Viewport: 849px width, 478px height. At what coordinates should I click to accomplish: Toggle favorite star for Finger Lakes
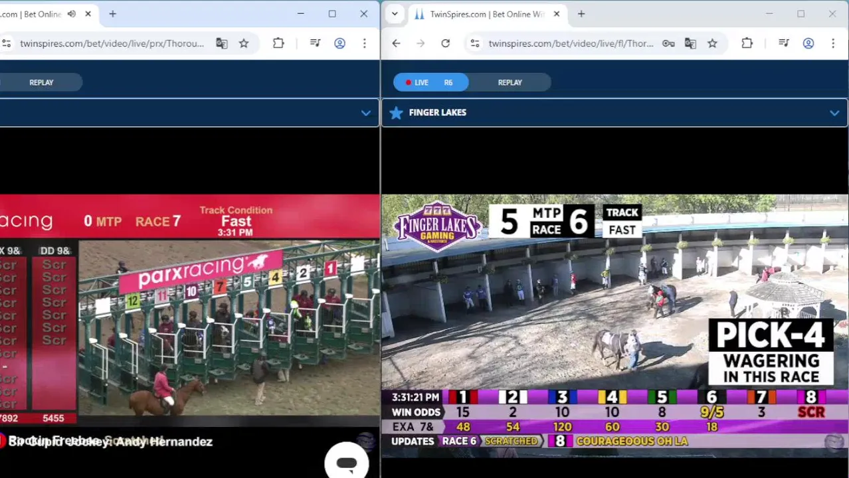396,113
